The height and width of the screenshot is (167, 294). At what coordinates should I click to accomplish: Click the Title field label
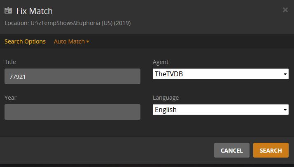(10, 62)
